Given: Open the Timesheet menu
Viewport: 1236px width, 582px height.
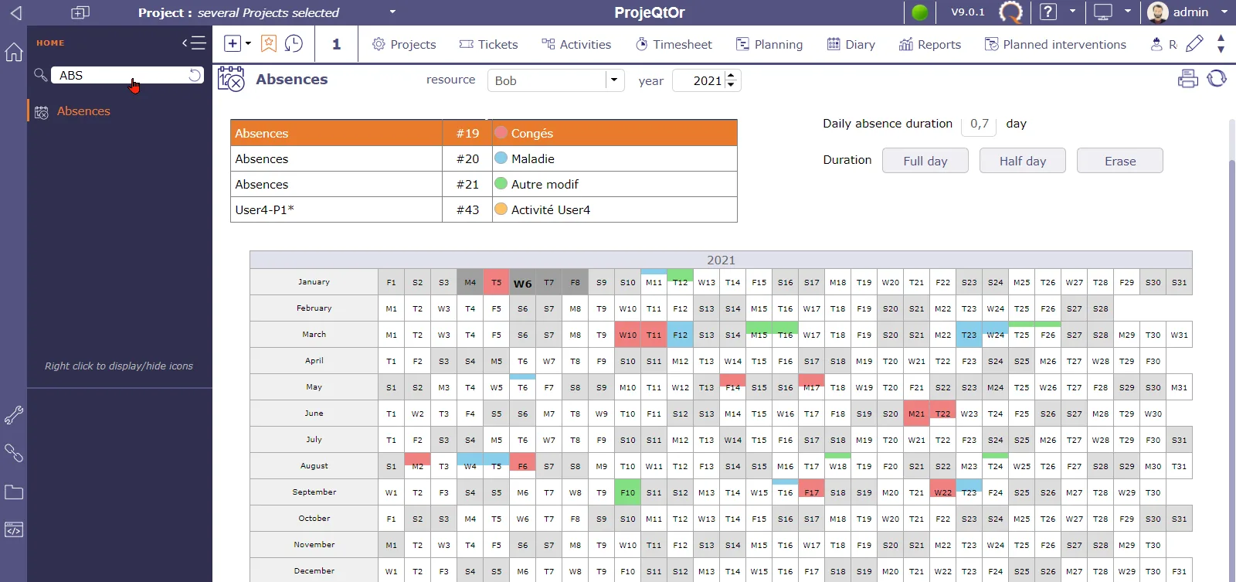Looking at the screenshot, I should (x=674, y=45).
